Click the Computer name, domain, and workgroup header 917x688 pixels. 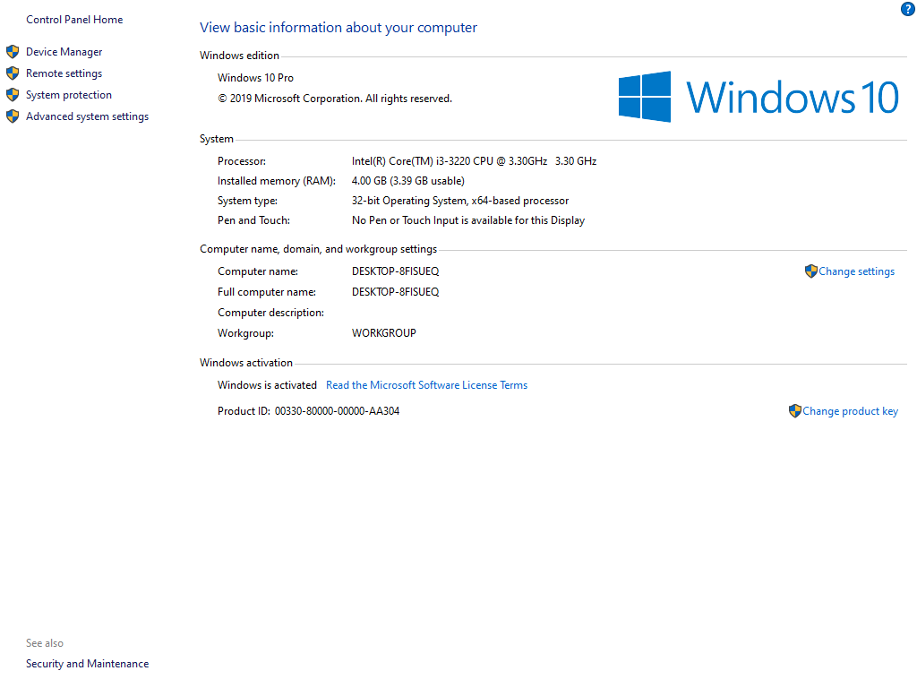pyautogui.click(x=318, y=249)
